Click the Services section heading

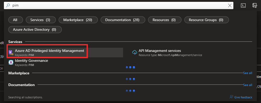pyautogui.click(x=15, y=42)
